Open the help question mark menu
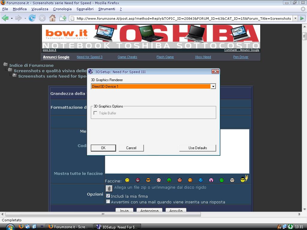 click(x=121, y=9)
